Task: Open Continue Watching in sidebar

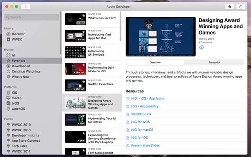Action: click(x=25, y=71)
